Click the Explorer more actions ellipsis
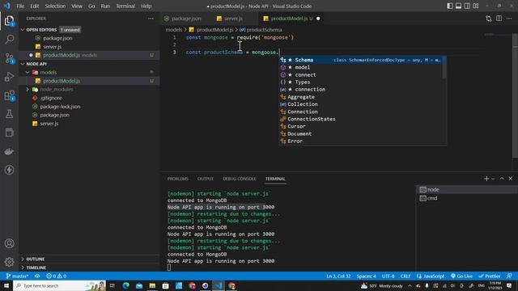The width and height of the screenshot is (518, 291). pos(151,19)
